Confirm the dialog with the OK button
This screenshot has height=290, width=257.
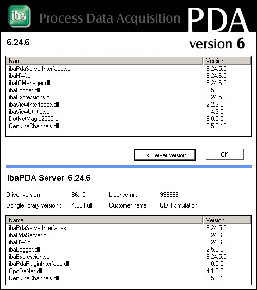[x=225, y=154]
